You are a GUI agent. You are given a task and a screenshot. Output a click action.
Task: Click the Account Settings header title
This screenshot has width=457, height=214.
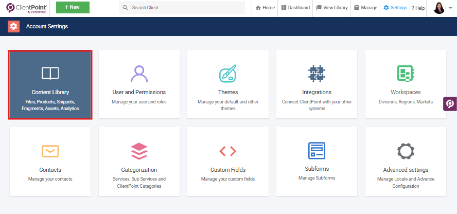pyautogui.click(x=47, y=27)
